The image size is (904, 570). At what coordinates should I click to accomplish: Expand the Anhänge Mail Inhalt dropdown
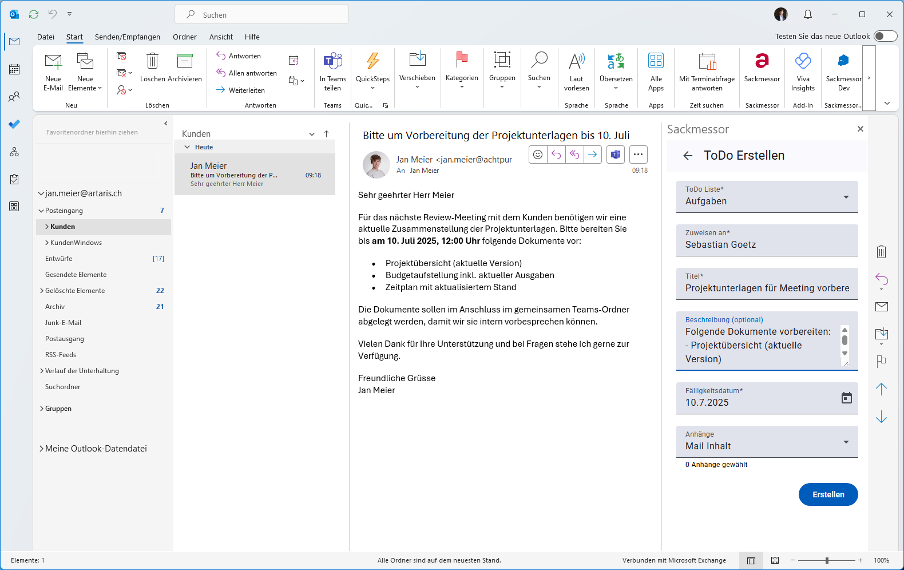[846, 442]
